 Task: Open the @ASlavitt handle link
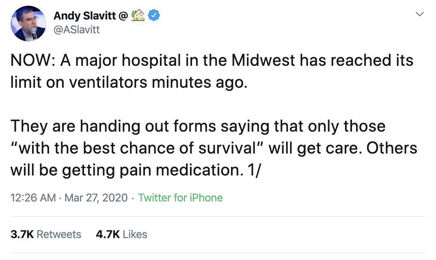pyautogui.click(x=76, y=29)
